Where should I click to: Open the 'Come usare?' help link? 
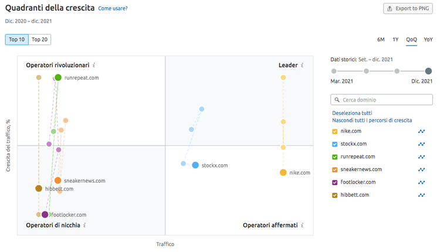click(x=113, y=8)
